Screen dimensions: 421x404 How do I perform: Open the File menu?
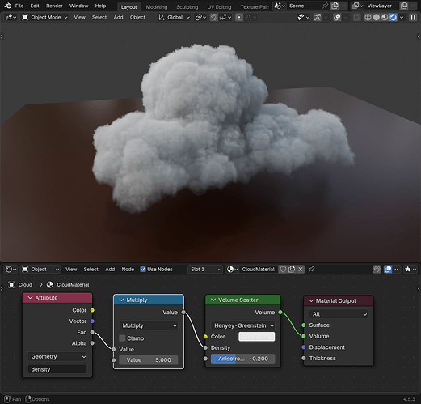pos(19,6)
